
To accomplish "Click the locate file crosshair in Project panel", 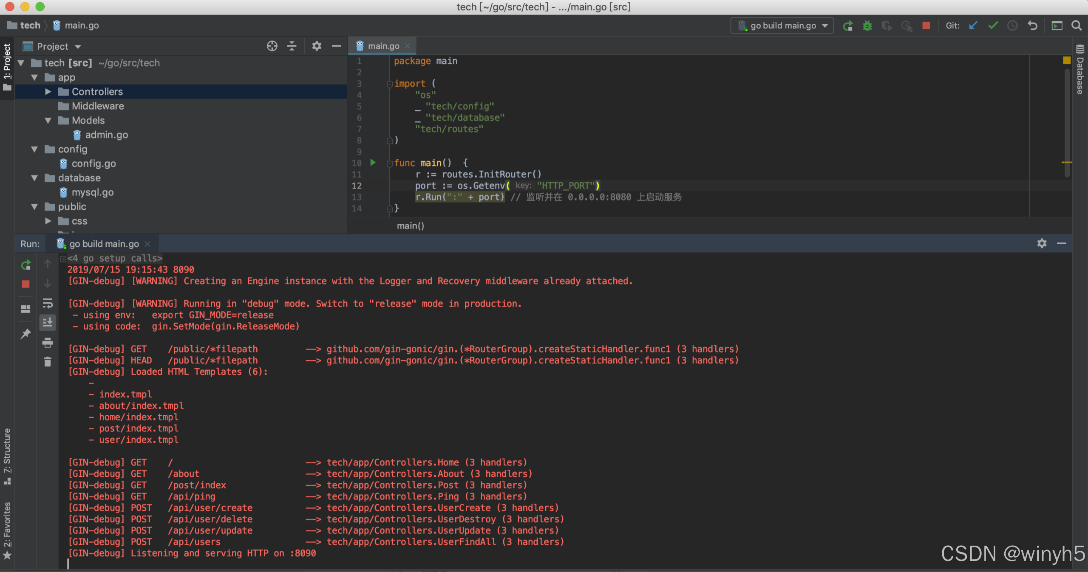I will [272, 46].
